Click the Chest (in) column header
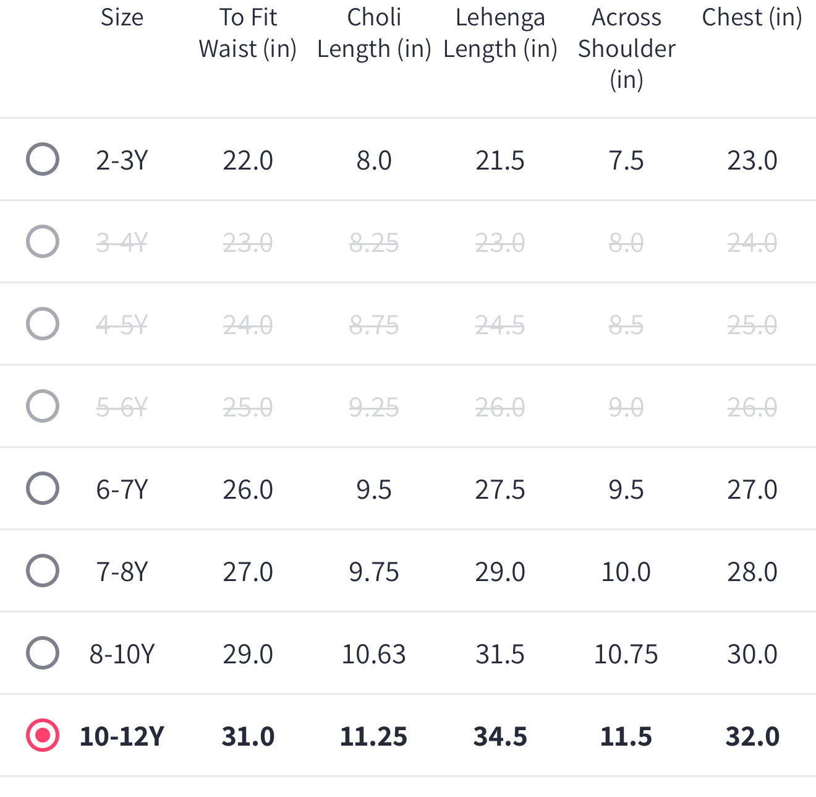Viewport: 816px width, 797px height. click(752, 17)
